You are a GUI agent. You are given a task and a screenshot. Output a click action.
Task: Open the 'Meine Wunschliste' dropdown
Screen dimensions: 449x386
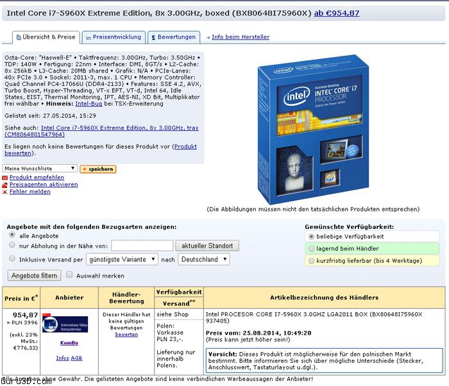(x=40, y=169)
